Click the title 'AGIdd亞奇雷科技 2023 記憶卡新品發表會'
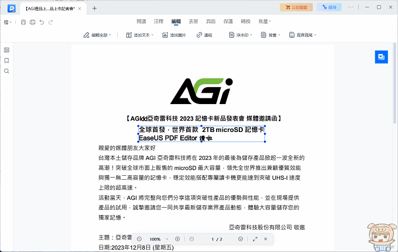This screenshot has width=398, height=252. click(x=187, y=118)
